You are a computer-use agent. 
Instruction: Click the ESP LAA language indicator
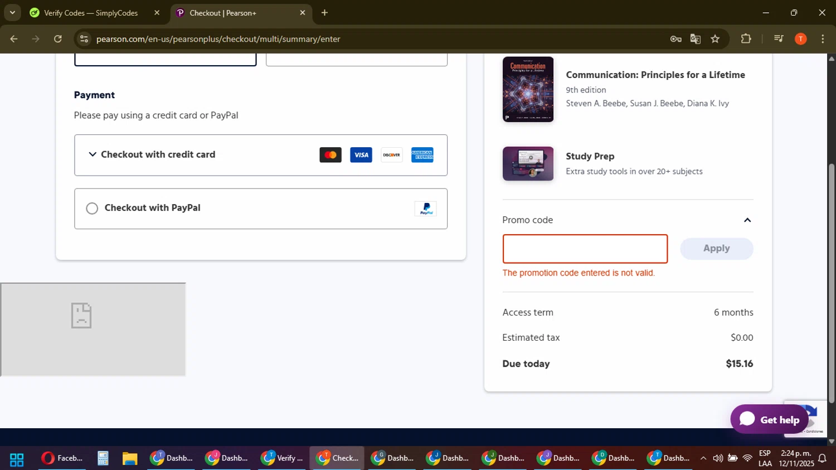coord(765,458)
